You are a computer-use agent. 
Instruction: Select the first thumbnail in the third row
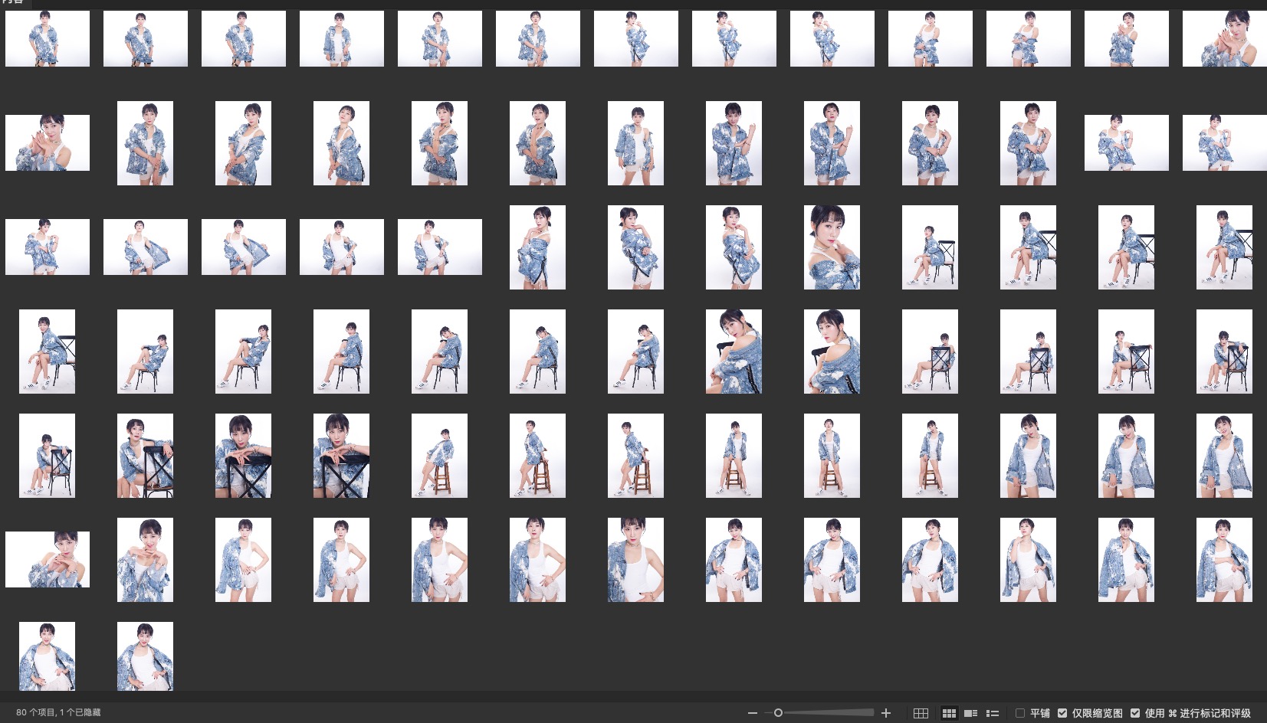(x=48, y=247)
